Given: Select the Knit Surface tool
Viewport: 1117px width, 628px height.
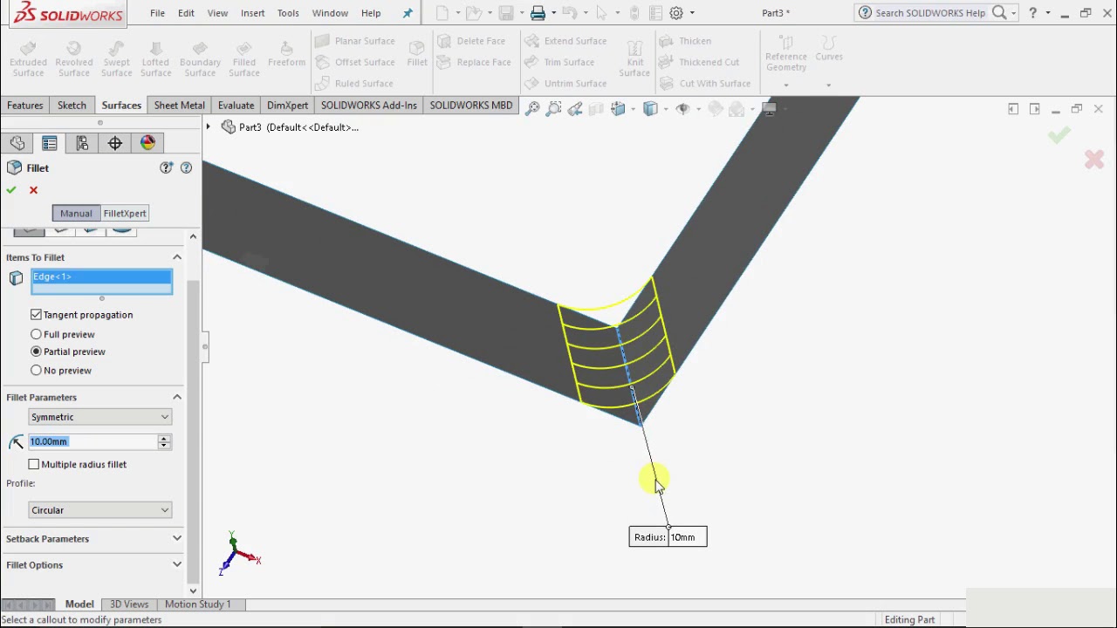Looking at the screenshot, I should pyautogui.click(x=634, y=58).
